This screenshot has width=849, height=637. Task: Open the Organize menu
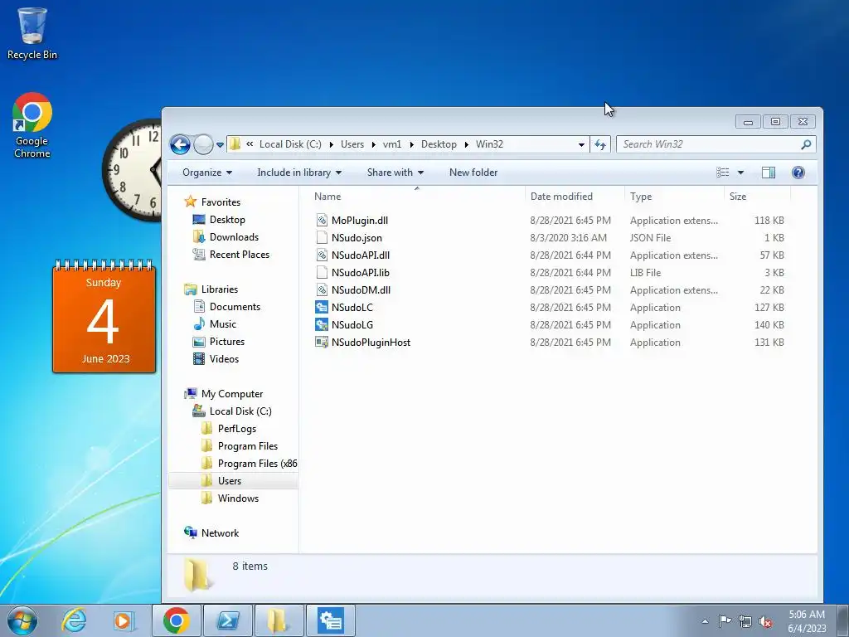(206, 173)
